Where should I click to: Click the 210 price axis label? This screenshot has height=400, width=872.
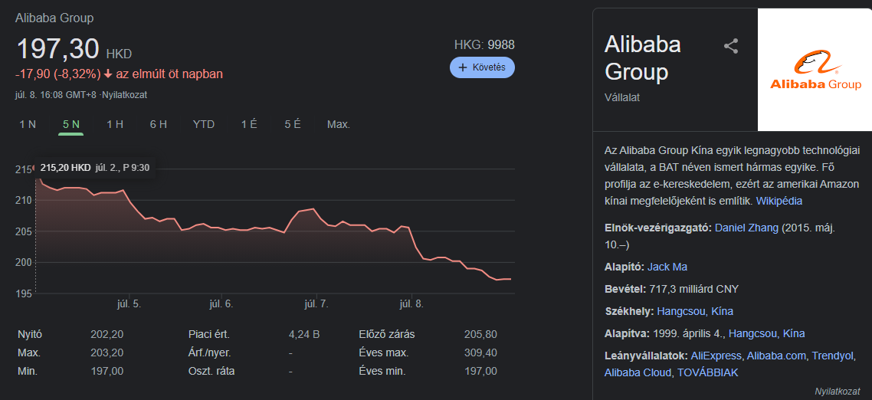24,200
